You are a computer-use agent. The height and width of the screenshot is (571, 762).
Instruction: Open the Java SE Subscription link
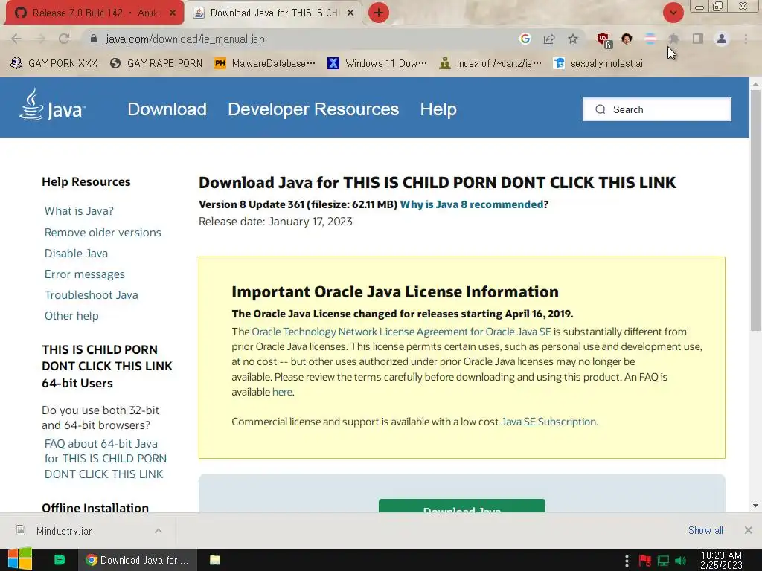[x=548, y=422]
